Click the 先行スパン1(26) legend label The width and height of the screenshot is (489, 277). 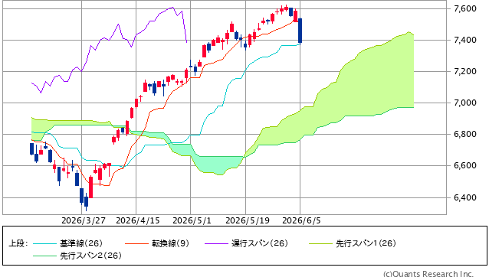pyautogui.click(x=366, y=243)
